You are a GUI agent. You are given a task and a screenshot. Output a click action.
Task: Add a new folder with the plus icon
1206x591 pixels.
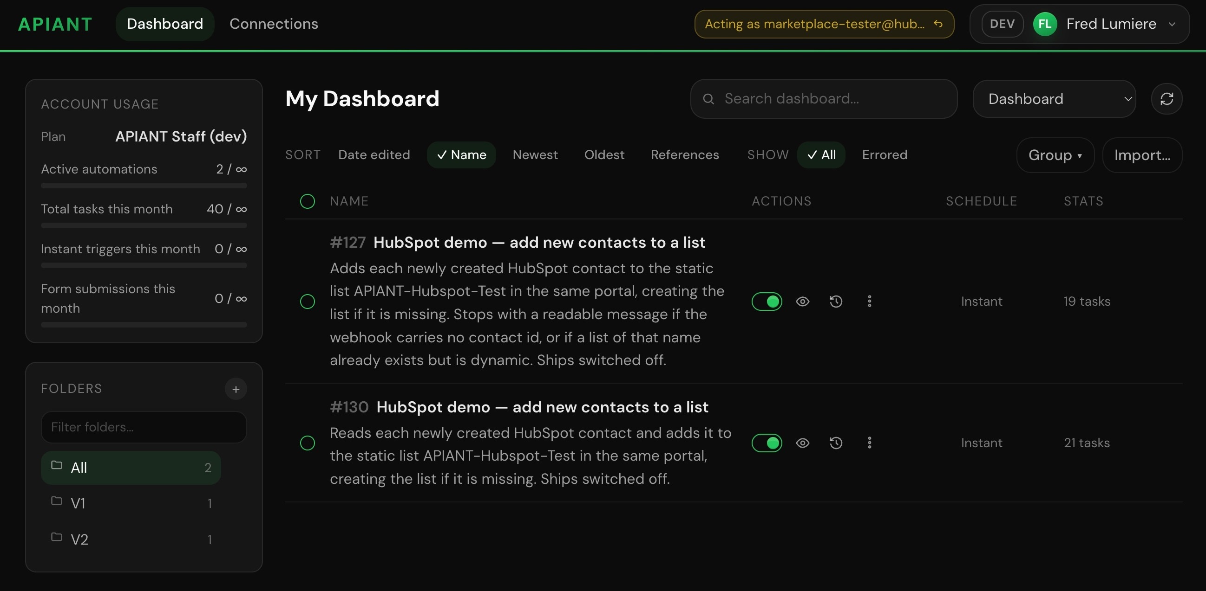pyautogui.click(x=236, y=389)
